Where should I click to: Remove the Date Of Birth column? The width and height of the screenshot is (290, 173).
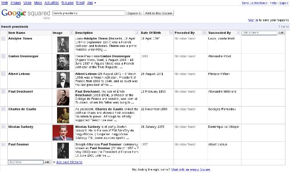coord(171,33)
